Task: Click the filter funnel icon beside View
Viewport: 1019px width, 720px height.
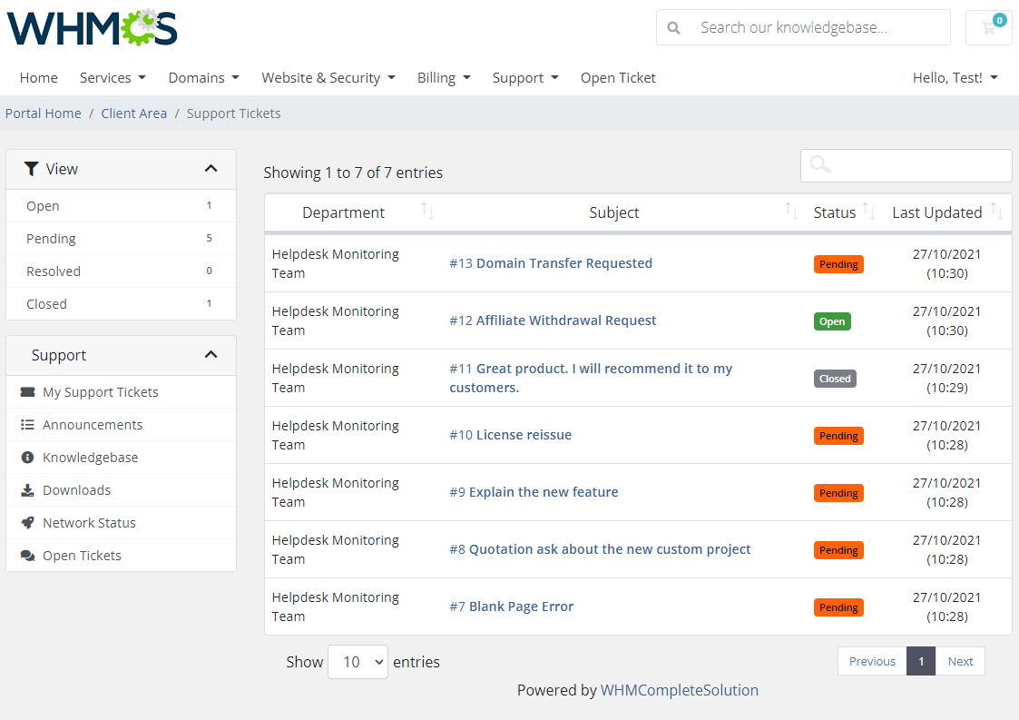Action: click(x=31, y=169)
